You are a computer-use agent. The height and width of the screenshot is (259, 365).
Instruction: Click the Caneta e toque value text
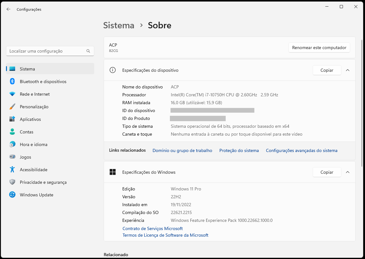pos(236,134)
